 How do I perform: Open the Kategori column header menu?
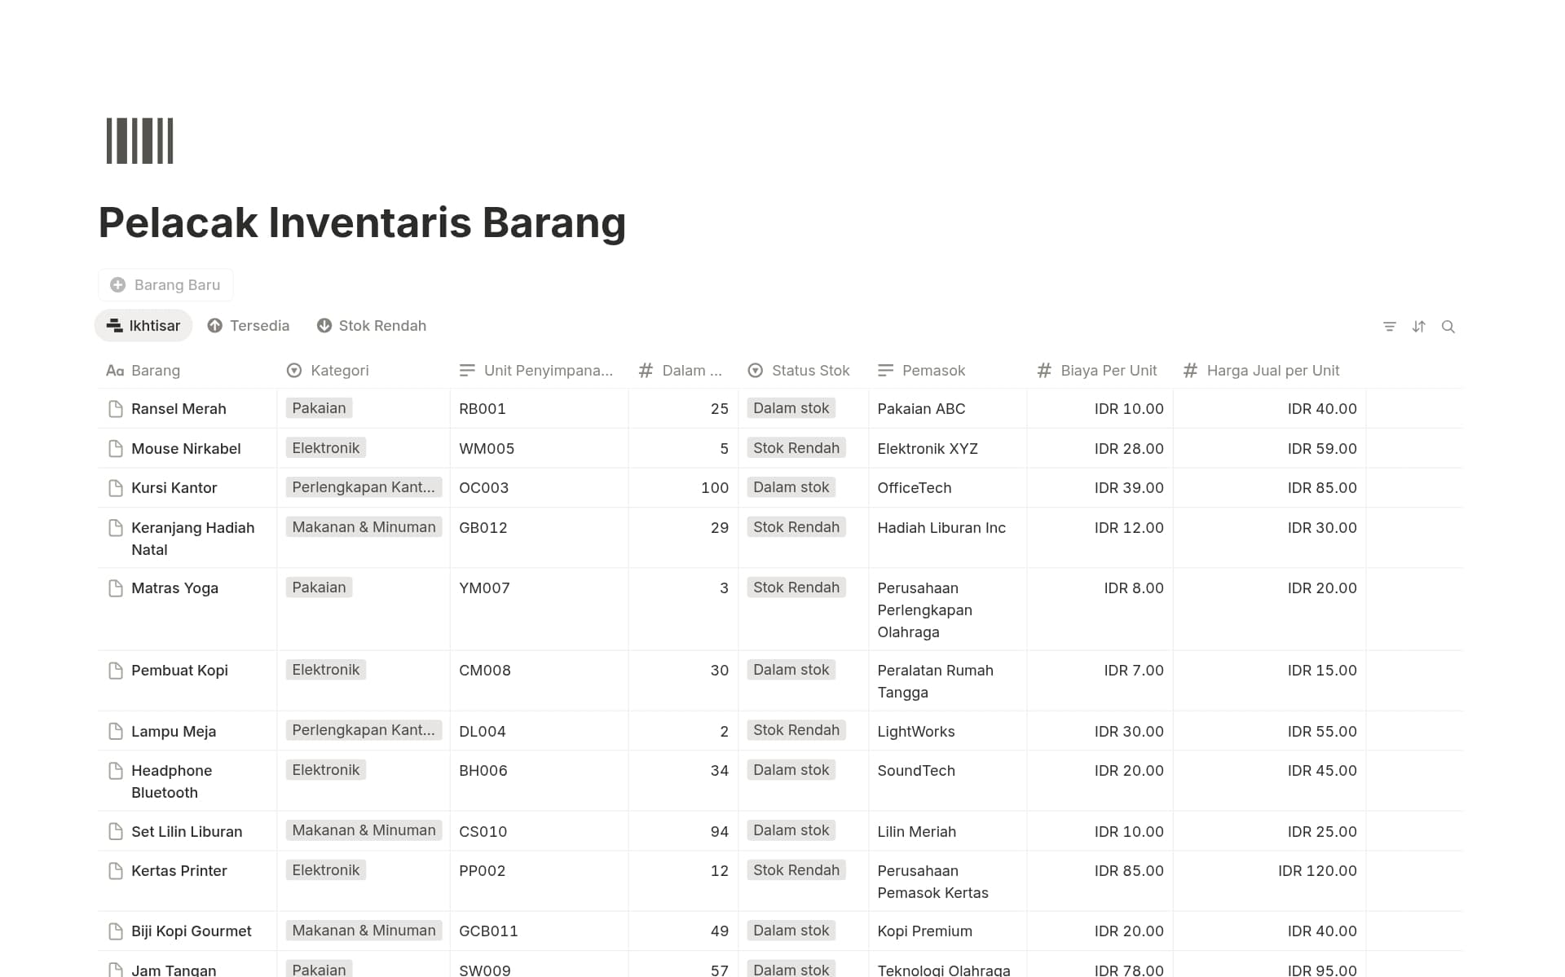click(x=339, y=371)
